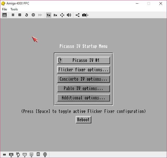Open the share icon in toolbar
Image resolution: width=167 pixels, height=158 pixels.
(x=77, y=15)
